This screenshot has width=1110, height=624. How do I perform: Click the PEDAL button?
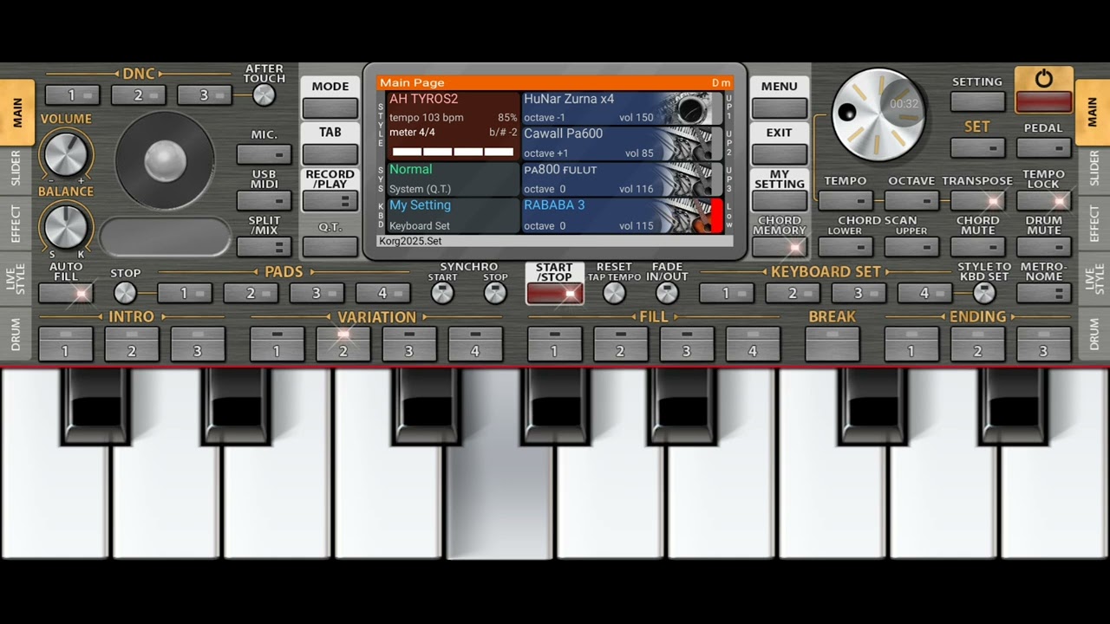(1043, 148)
